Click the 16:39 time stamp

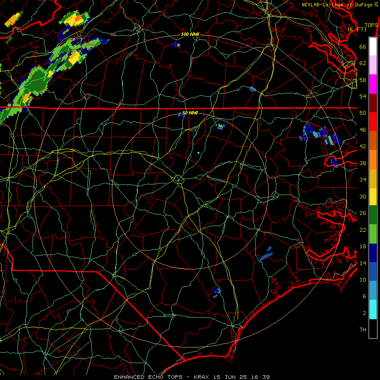[x=261, y=377]
